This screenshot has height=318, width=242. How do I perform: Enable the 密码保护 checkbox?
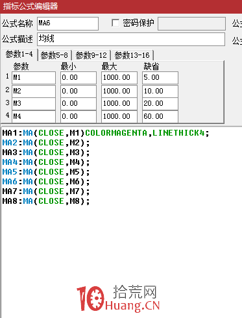click(115, 23)
